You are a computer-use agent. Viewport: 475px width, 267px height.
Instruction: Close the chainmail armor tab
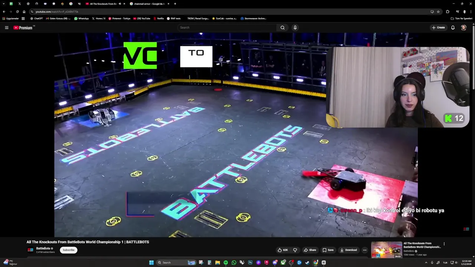[168, 4]
